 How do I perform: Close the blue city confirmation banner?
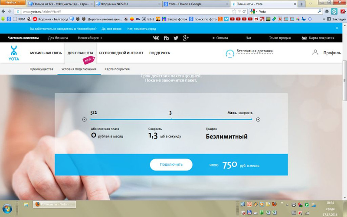coord(337,28)
